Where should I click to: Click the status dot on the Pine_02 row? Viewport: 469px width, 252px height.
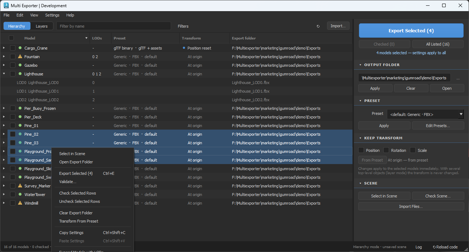20,134
